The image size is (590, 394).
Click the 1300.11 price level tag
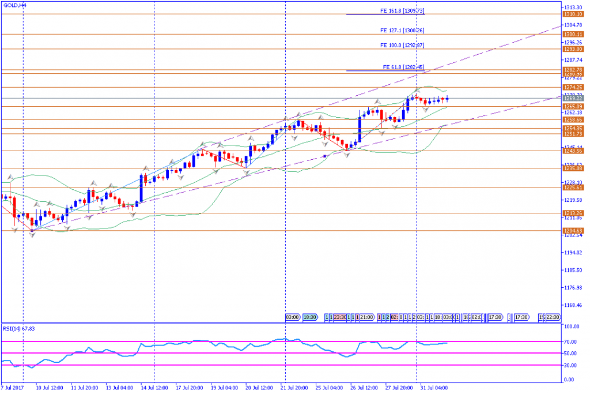[x=573, y=34]
